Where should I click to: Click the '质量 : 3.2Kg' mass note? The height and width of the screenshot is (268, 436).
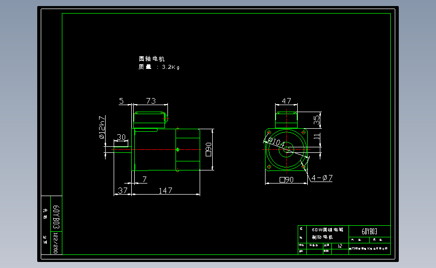[159, 67]
